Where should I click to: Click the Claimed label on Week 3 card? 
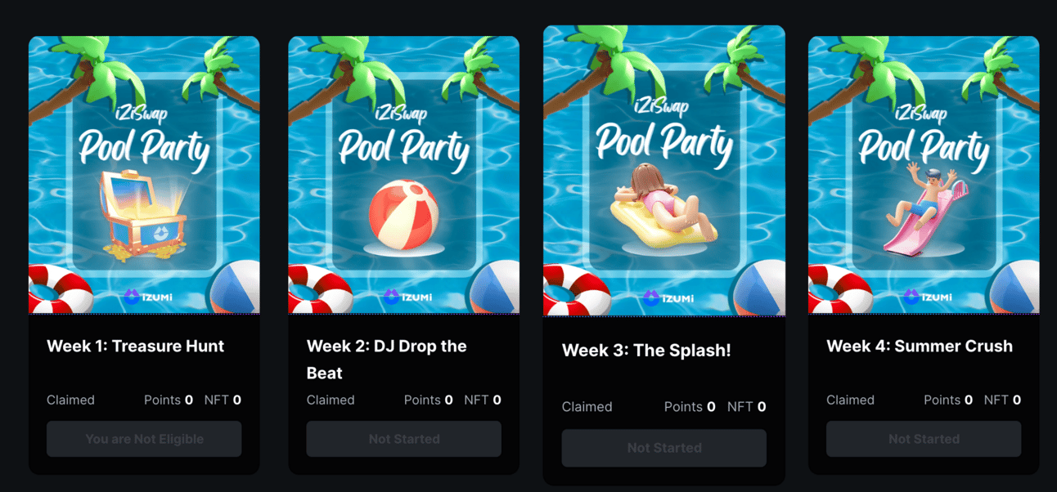point(587,406)
